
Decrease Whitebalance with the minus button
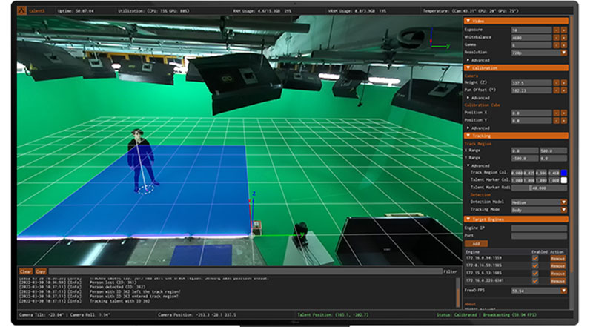[x=556, y=38]
